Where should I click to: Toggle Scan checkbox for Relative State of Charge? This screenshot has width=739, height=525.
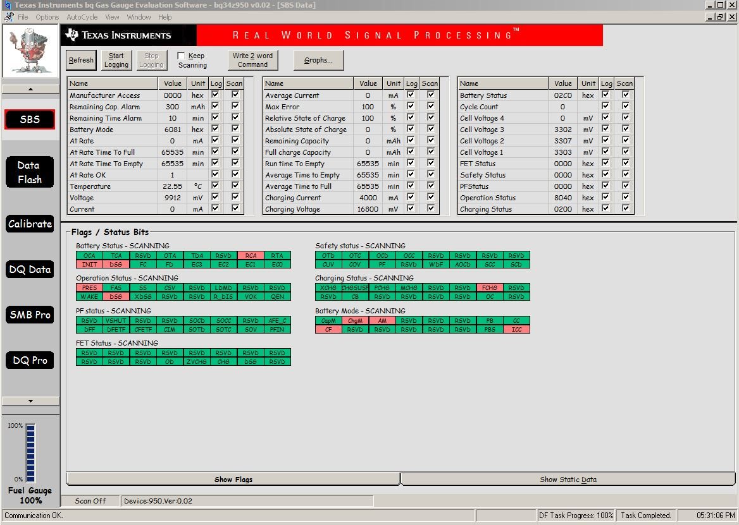(x=431, y=117)
